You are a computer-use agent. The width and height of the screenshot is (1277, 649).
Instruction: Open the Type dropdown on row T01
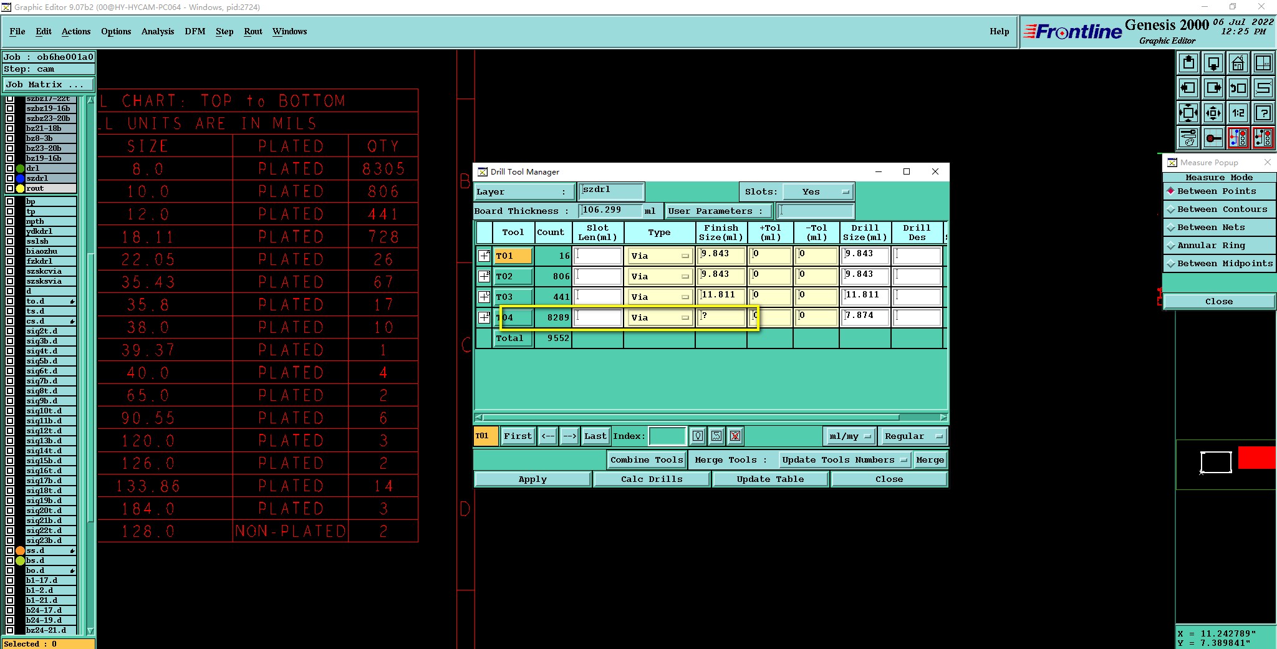pyautogui.click(x=660, y=256)
